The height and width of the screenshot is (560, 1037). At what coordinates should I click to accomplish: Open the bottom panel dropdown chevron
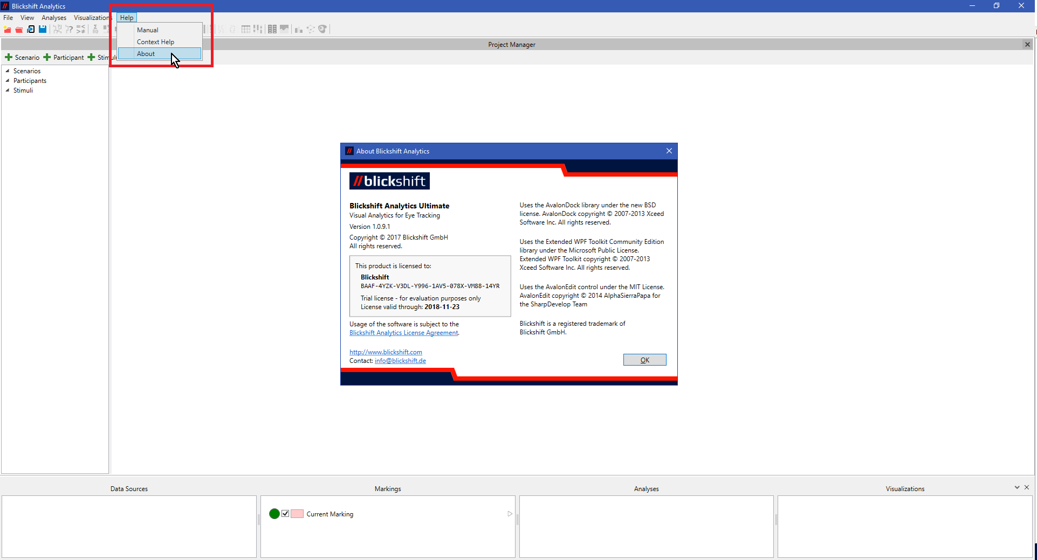1017,487
